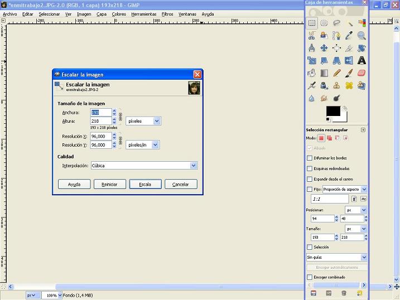Select the Blend gradient tool
Screen dimensions: 400x300
[324, 73]
